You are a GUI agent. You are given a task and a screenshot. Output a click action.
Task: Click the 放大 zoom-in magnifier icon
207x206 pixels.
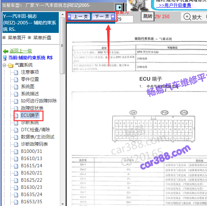click(x=187, y=17)
